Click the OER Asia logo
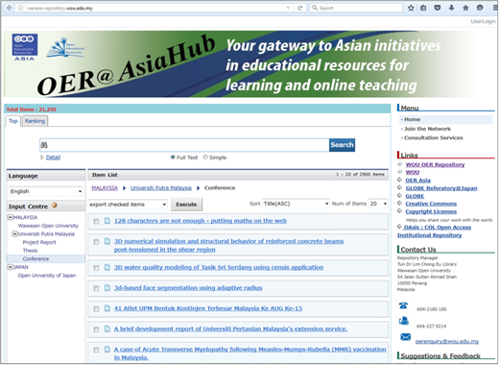499x365 pixels. pyautogui.click(x=25, y=47)
